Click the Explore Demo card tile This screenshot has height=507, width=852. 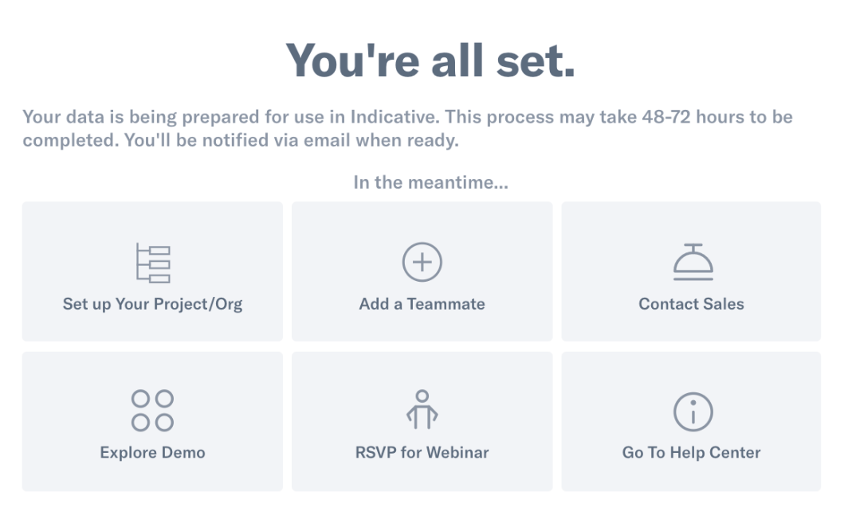[x=153, y=422]
